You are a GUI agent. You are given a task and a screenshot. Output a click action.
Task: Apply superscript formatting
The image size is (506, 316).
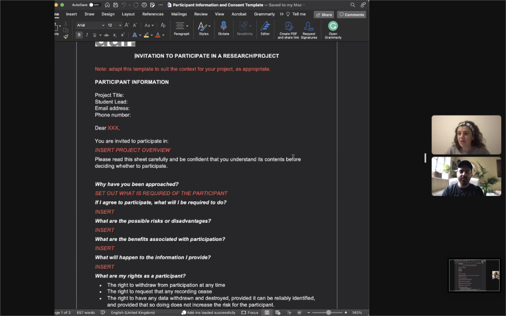[123, 35]
